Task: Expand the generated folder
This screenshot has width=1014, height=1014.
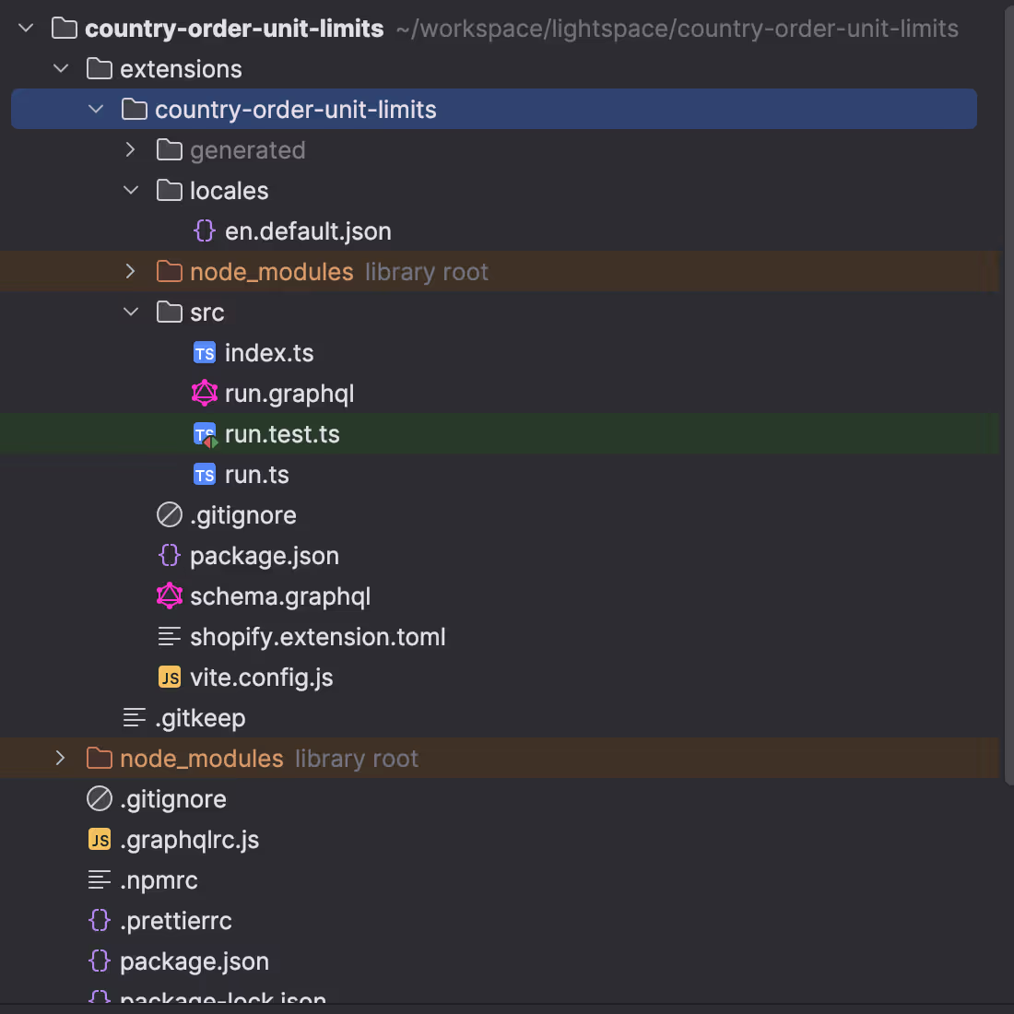Action: (x=131, y=150)
